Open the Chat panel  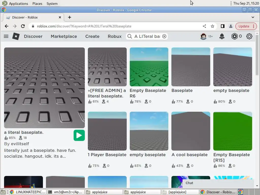click(218, 183)
